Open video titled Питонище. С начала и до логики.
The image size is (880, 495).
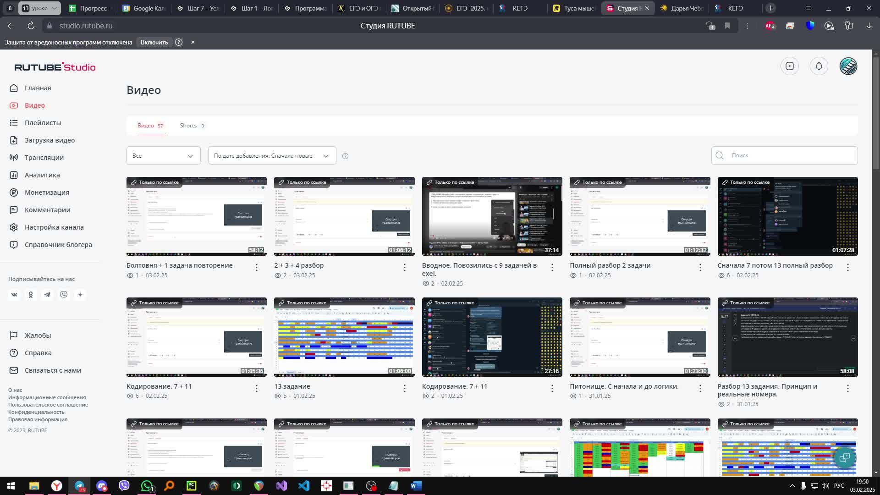click(x=624, y=386)
